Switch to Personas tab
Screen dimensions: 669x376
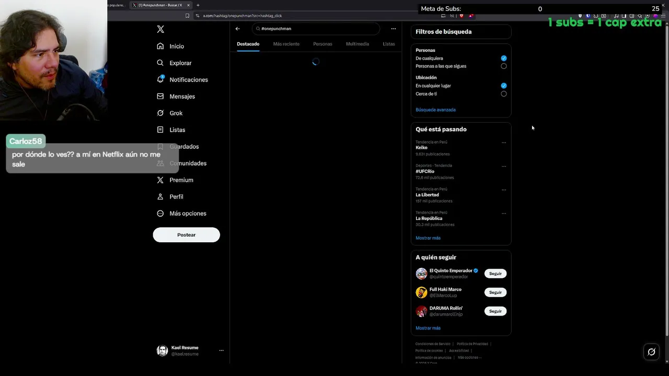322,44
